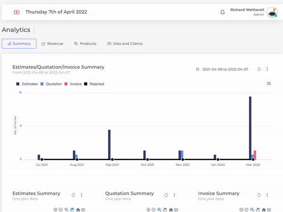Toggle the Invoice series in legend

point(73,84)
